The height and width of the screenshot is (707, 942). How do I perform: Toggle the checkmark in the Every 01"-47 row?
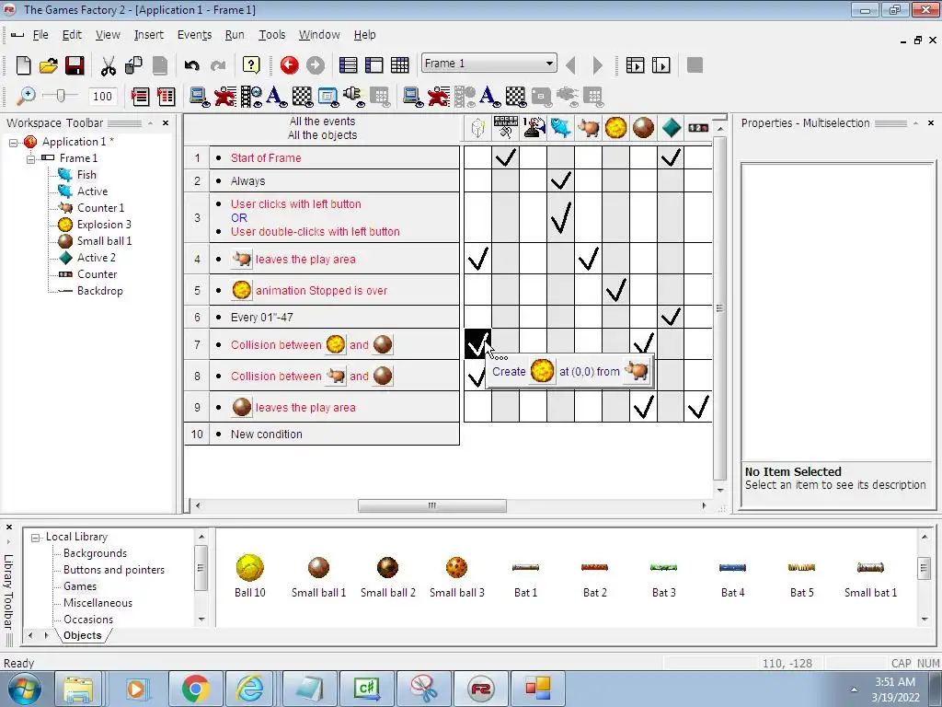click(x=671, y=317)
